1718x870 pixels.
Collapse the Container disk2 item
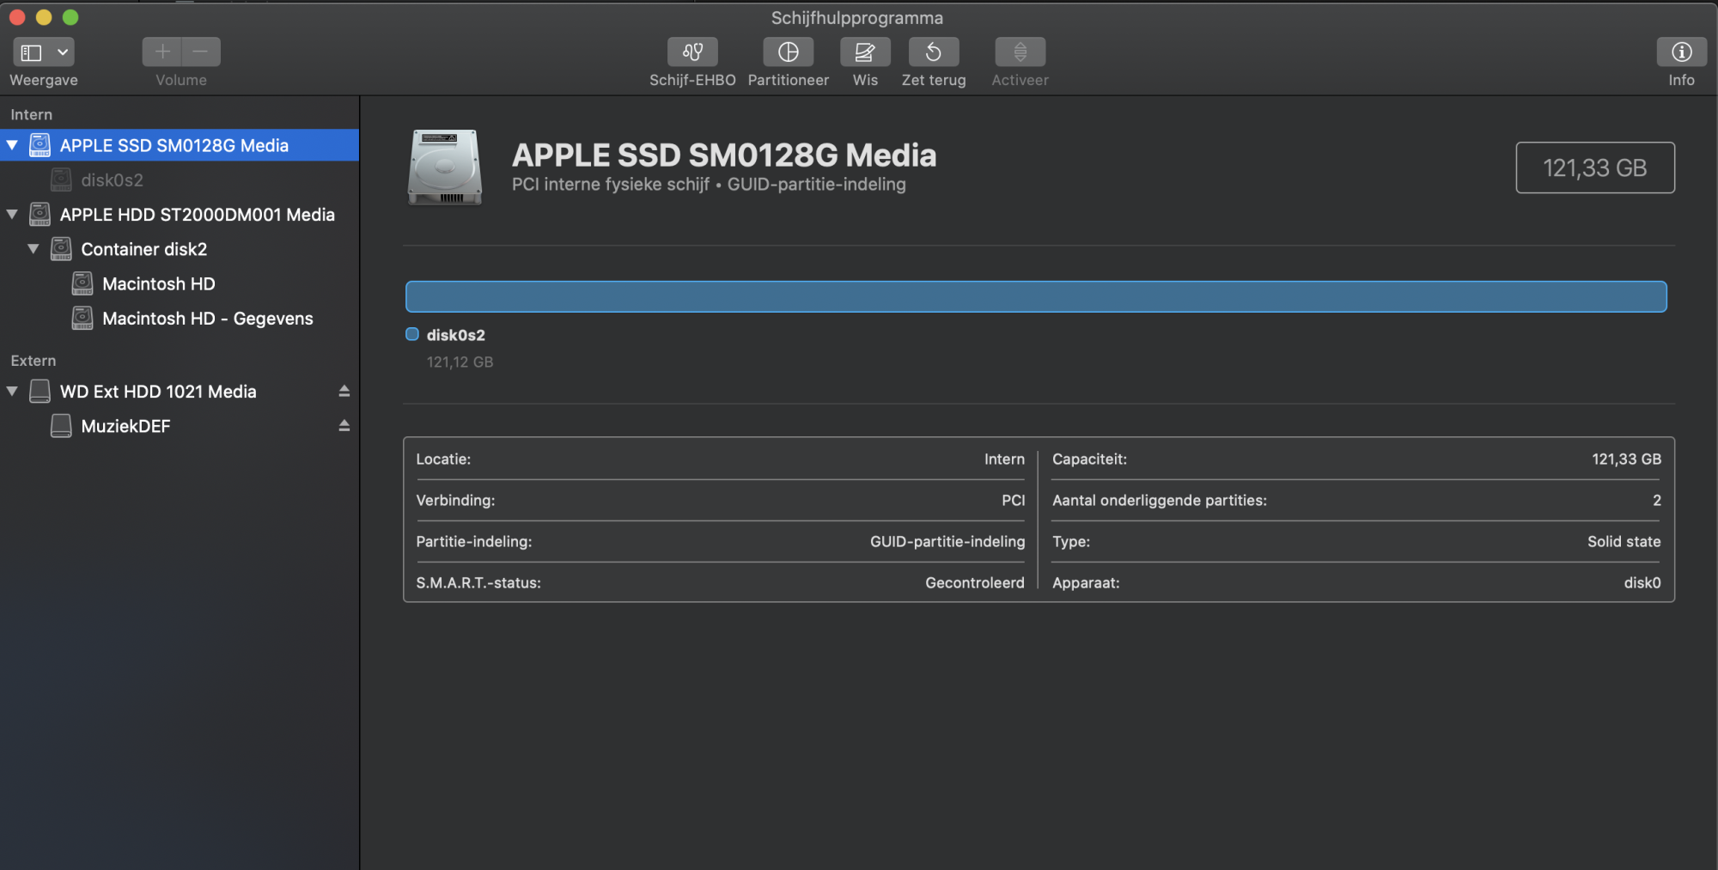(x=34, y=249)
